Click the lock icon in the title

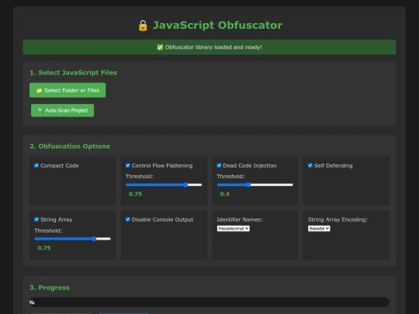143,26
